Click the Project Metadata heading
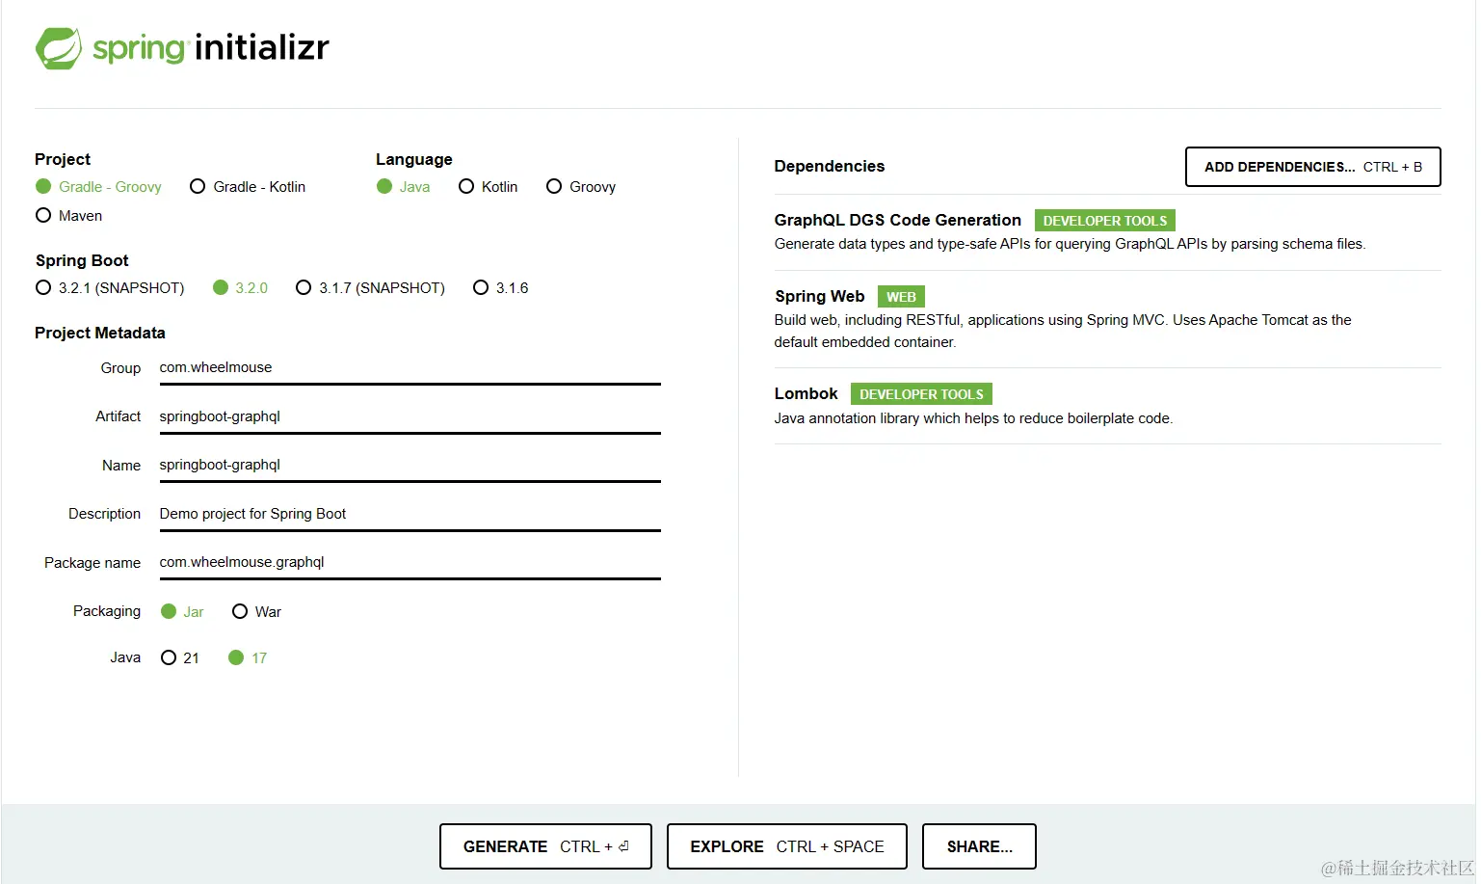Screen dimensions: 1481x884 (x=100, y=334)
